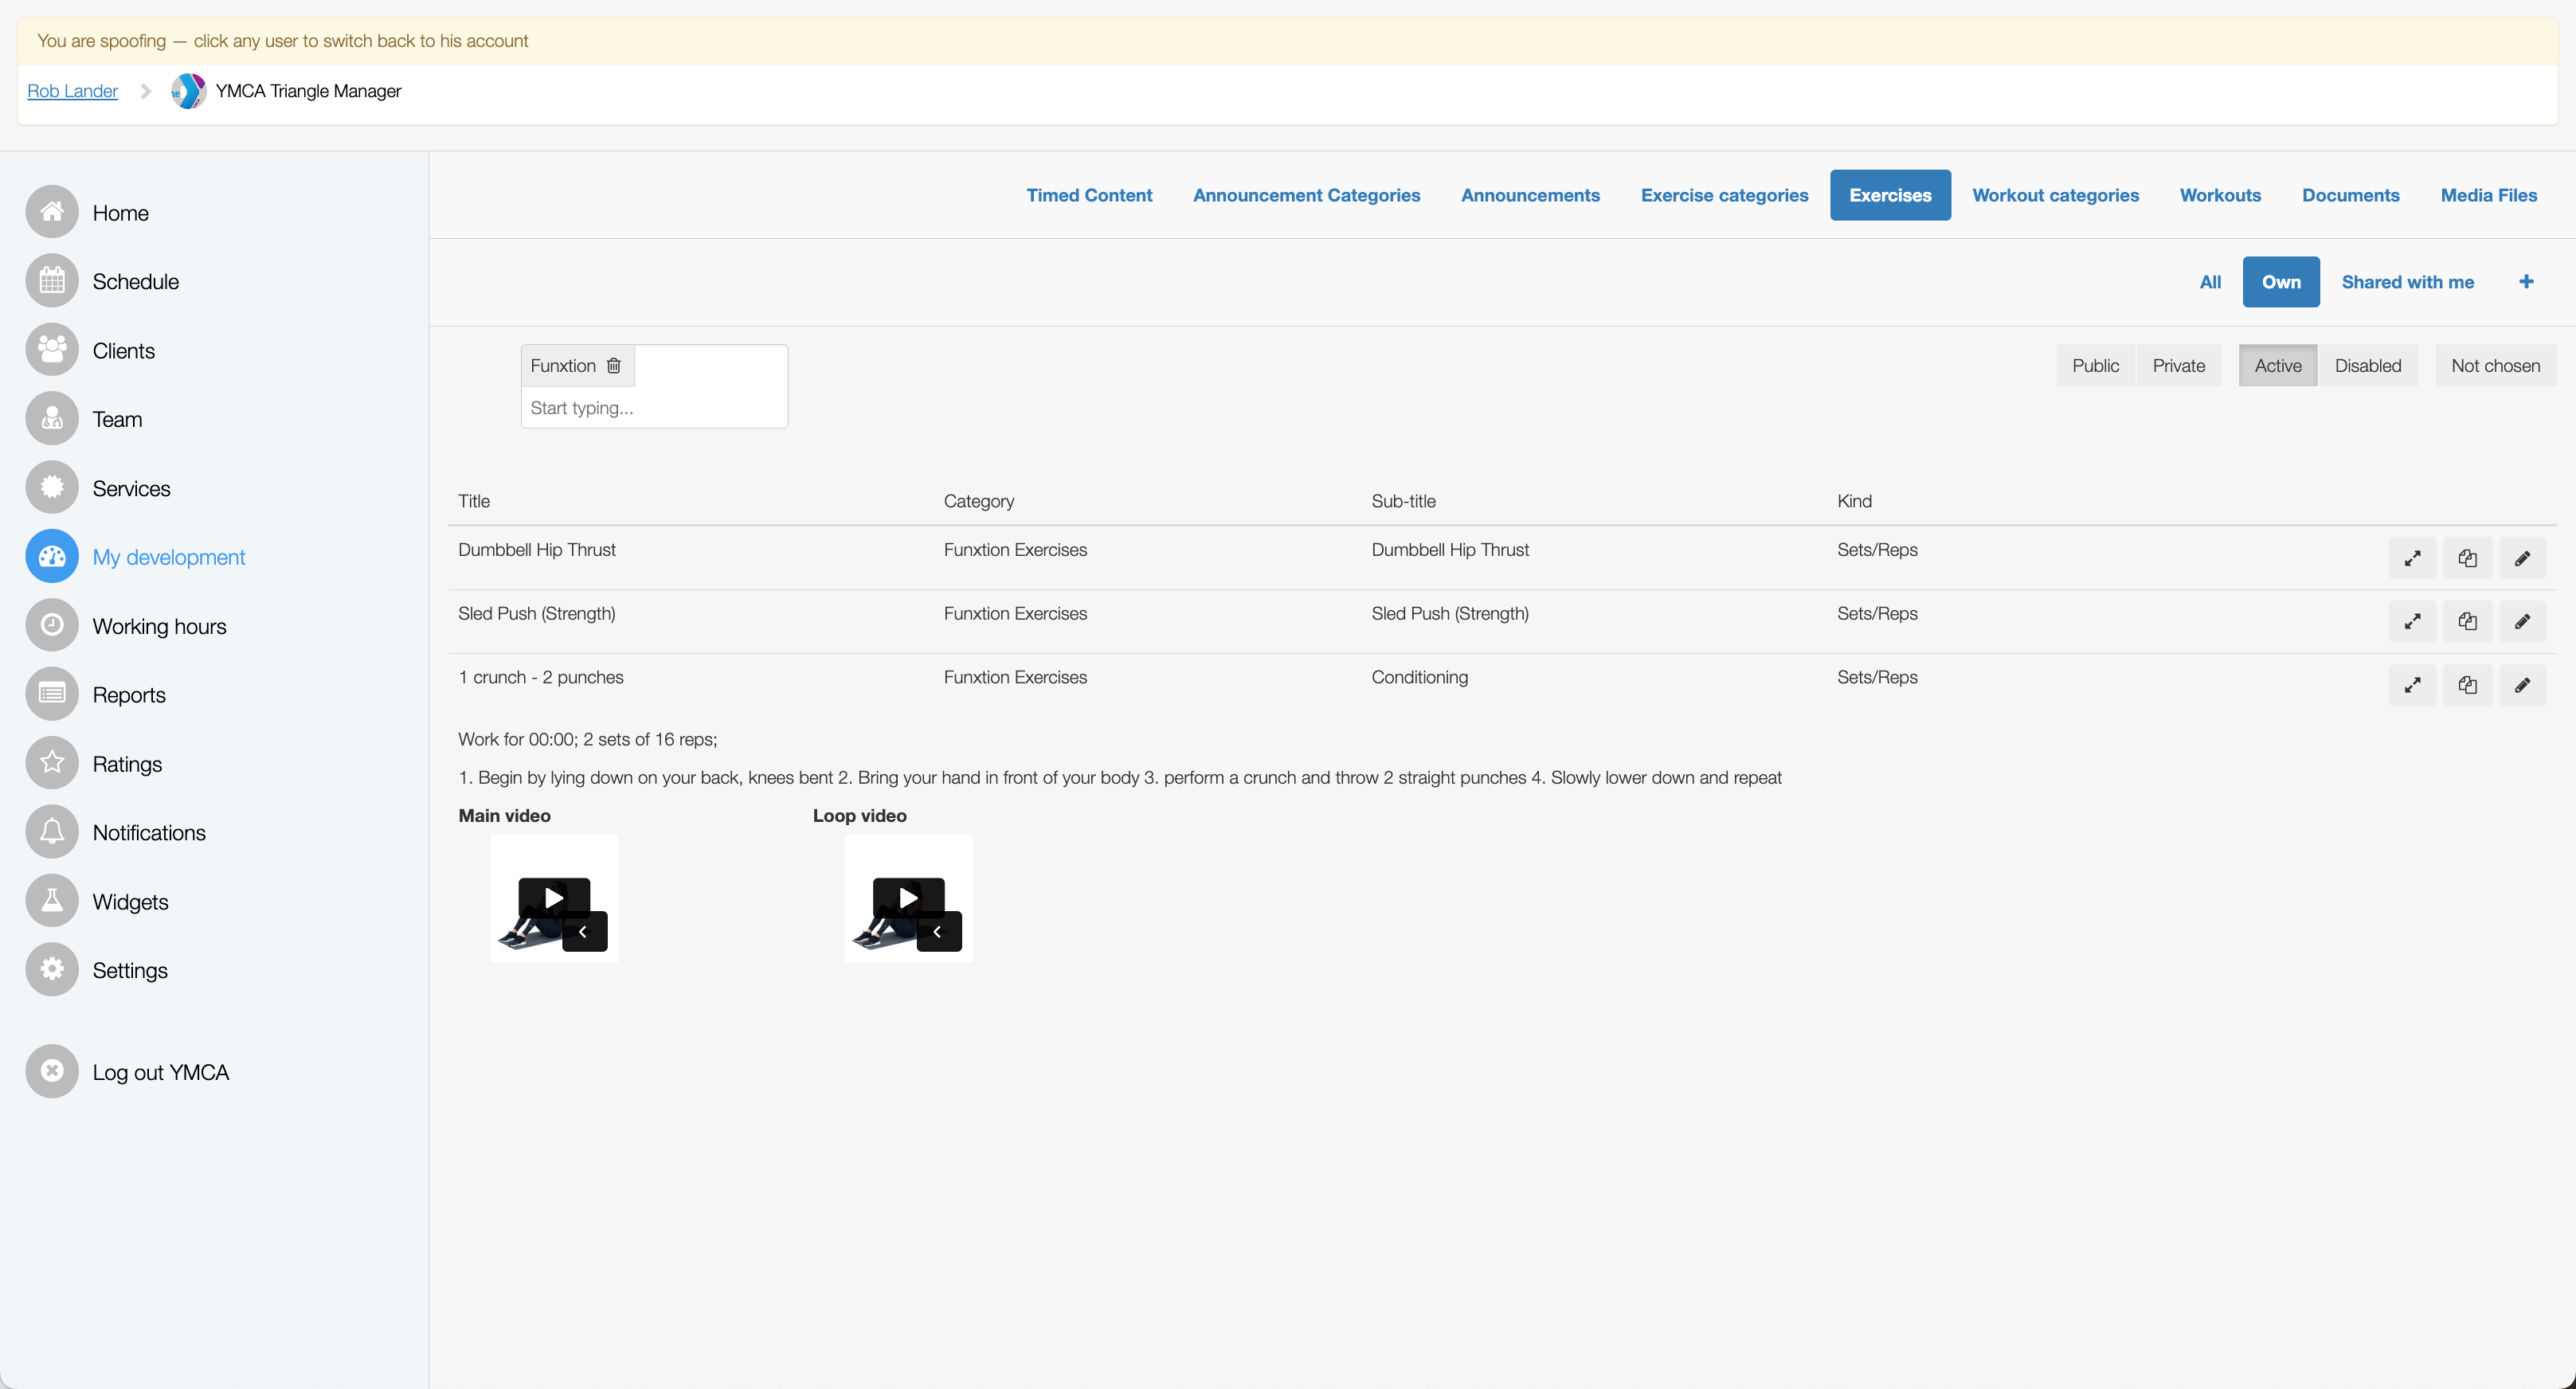The height and width of the screenshot is (1389, 2576).
Task: Select the My development dashboard icon
Action: [x=52, y=557]
